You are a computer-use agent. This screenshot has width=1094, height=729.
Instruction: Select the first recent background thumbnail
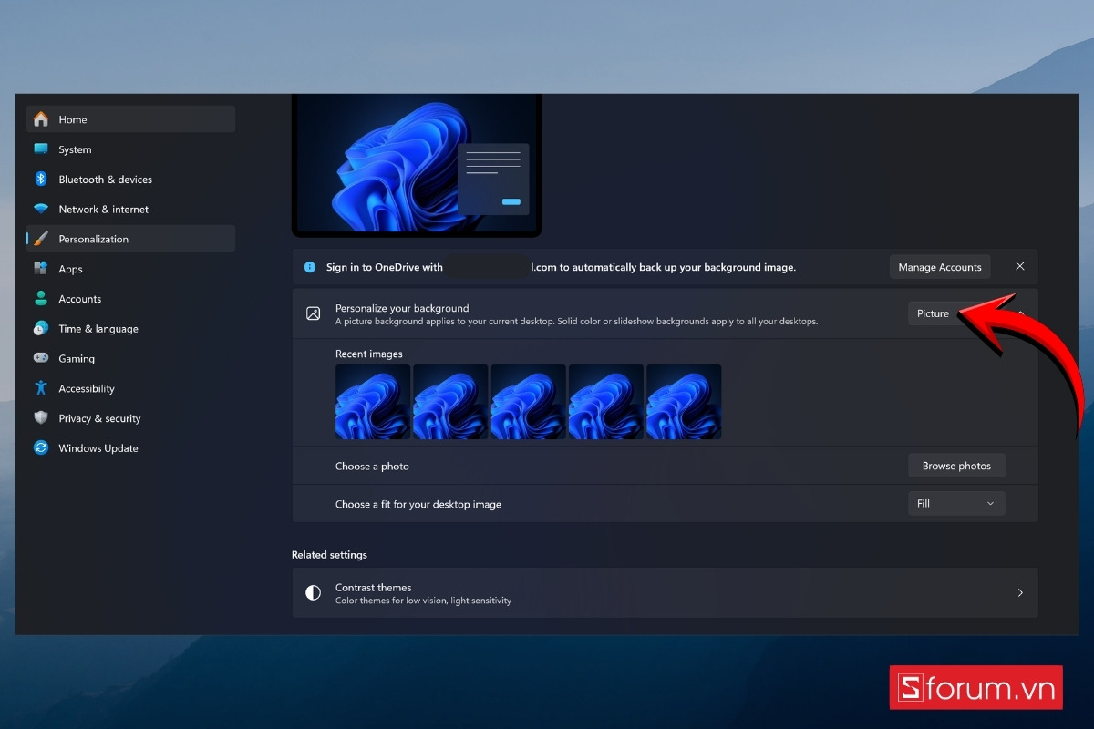[x=372, y=402]
